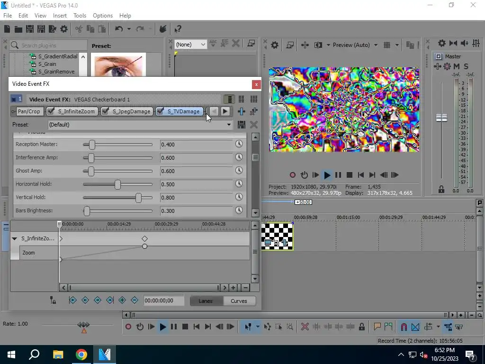Open File Explorer from the taskbar

[x=58, y=355]
